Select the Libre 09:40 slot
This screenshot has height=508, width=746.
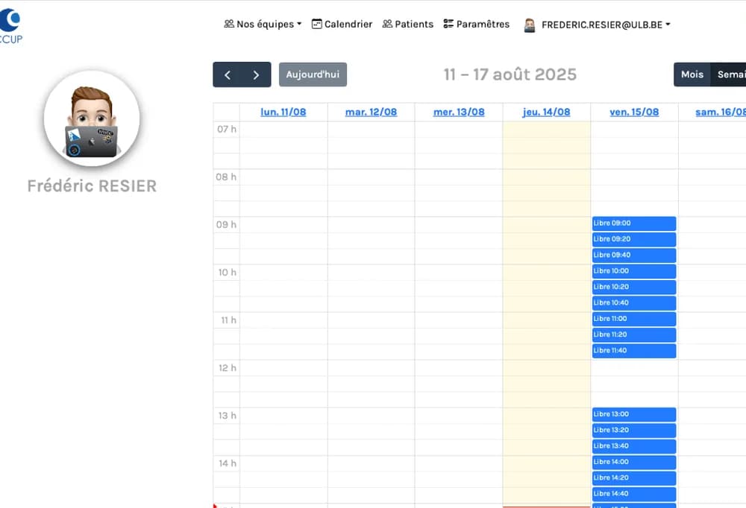(633, 255)
